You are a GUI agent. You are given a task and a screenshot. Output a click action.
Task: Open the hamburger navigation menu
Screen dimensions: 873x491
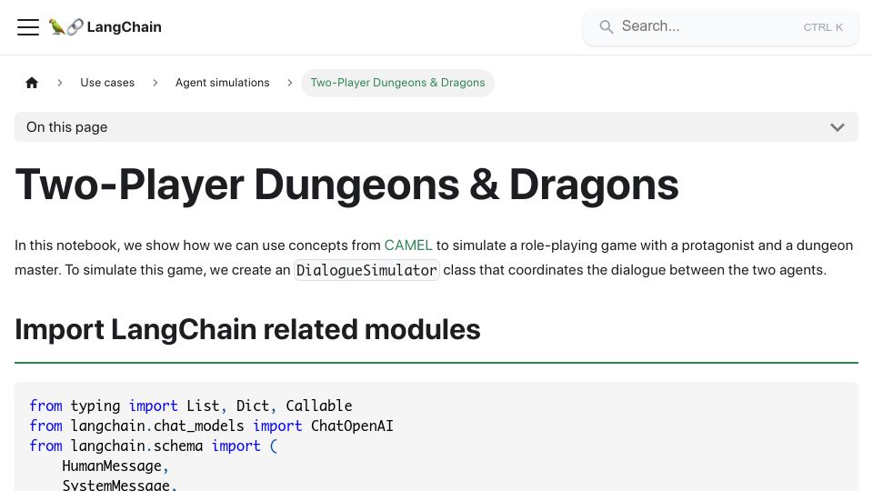pos(28,26)
